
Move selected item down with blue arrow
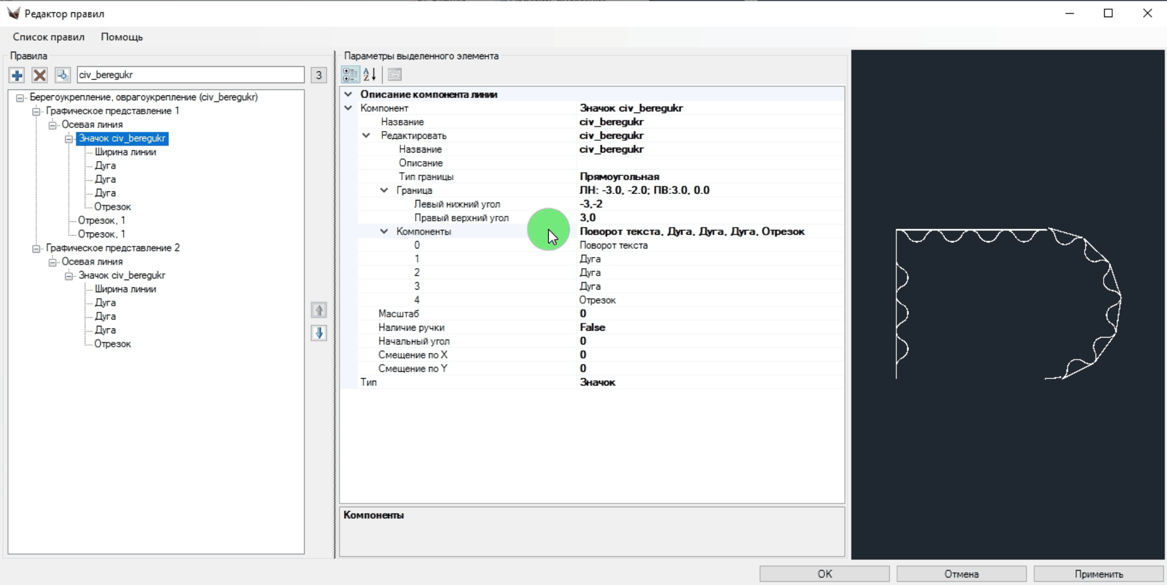click(x=319, y=333)
